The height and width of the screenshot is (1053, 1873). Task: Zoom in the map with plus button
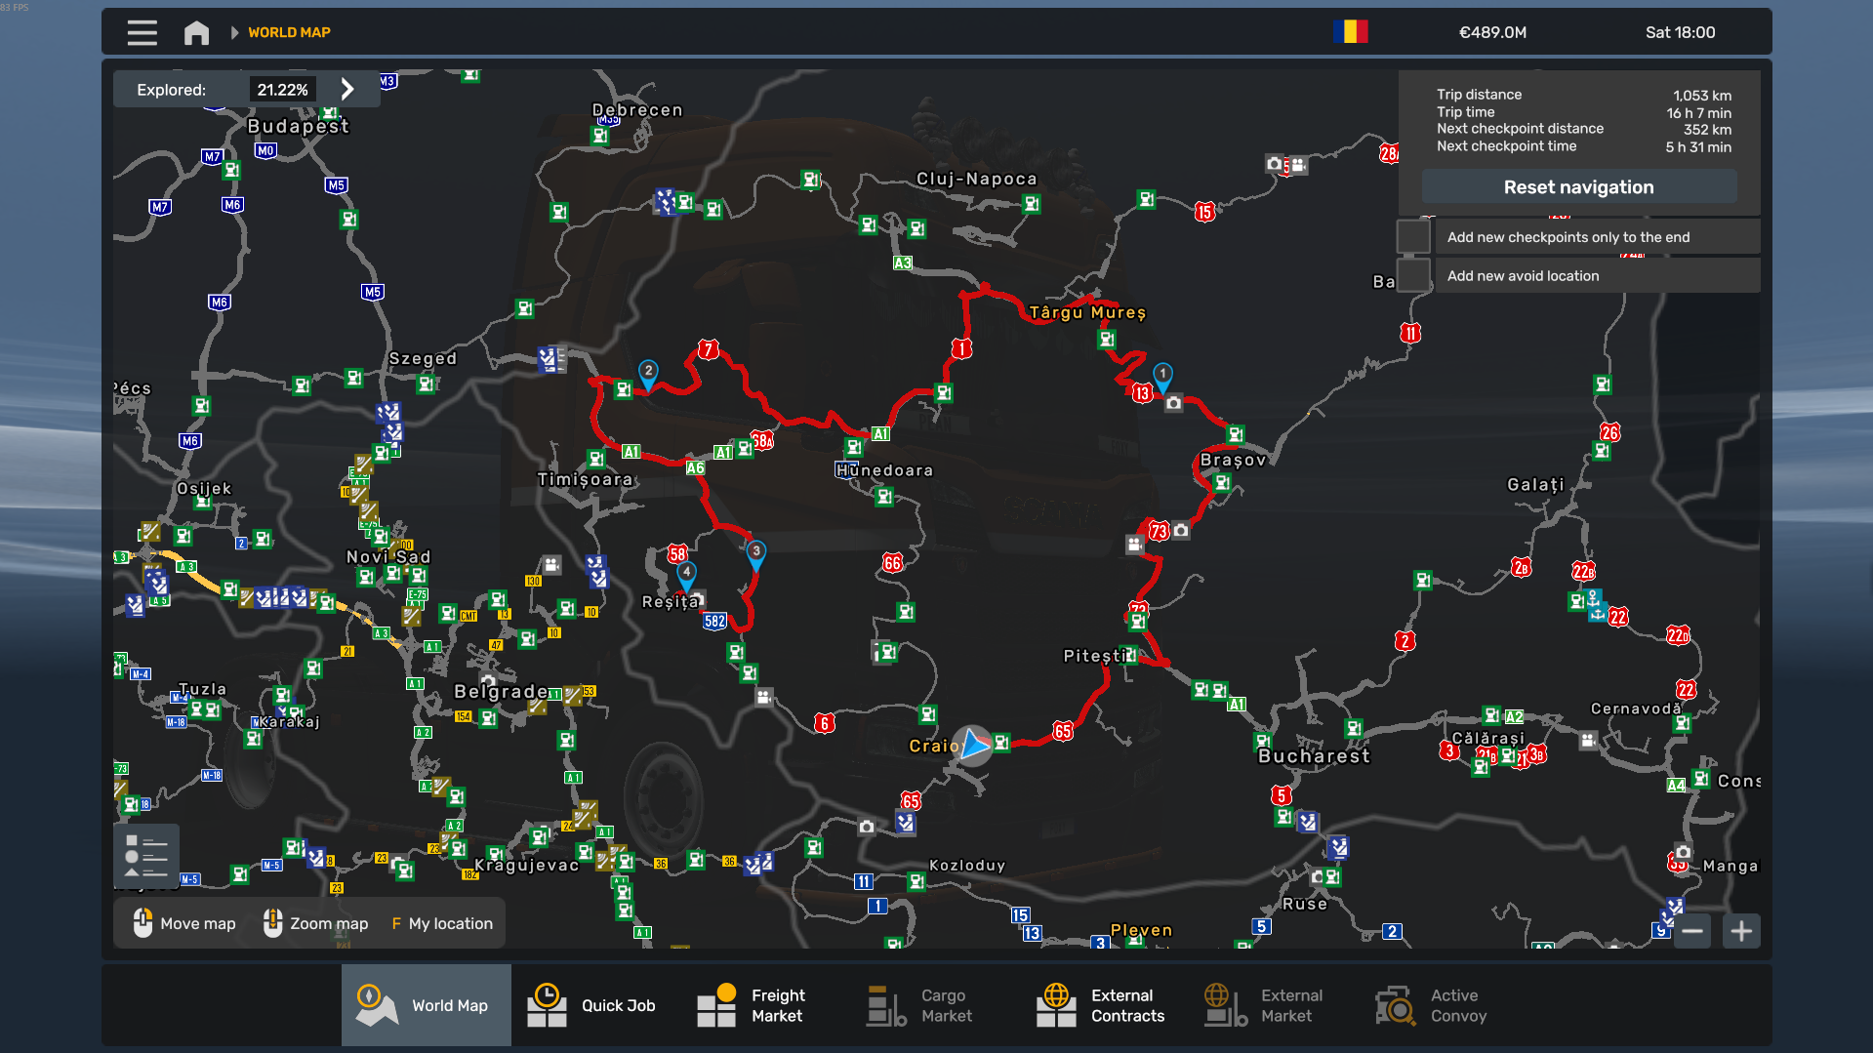[1741, 931]
